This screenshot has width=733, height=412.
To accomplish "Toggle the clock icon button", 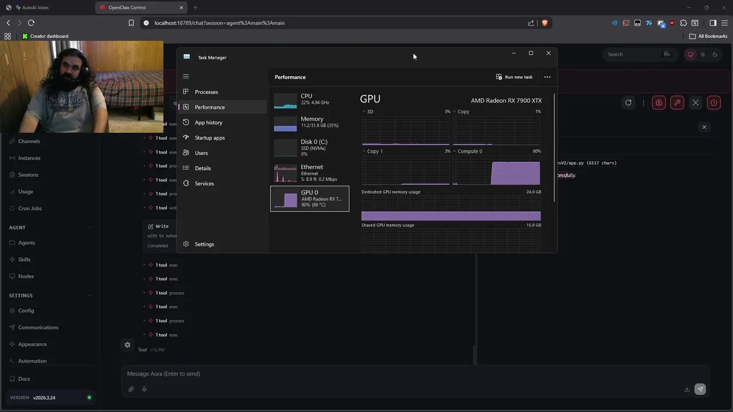I will [714, 102].
